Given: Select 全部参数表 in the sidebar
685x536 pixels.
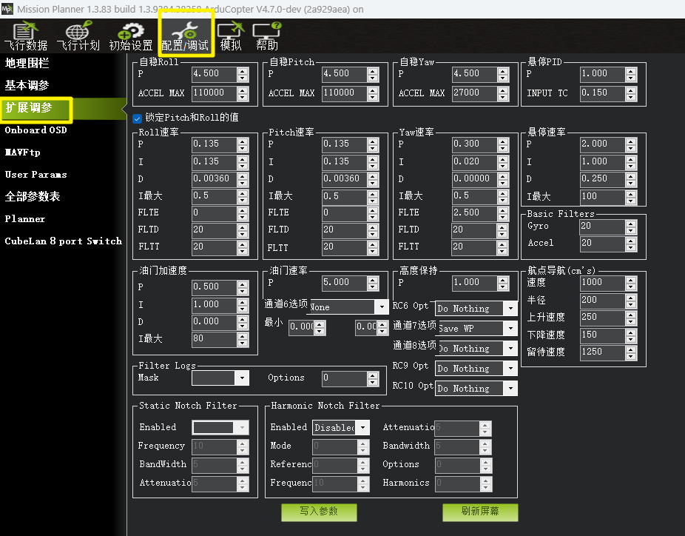Looking at the screenshot, I should coord(33,197).
